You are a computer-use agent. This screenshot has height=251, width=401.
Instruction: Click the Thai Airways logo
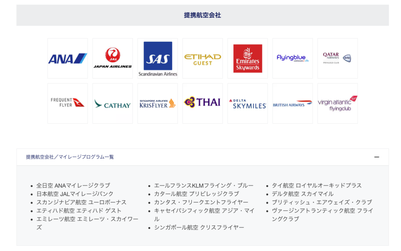pos(202,103)
